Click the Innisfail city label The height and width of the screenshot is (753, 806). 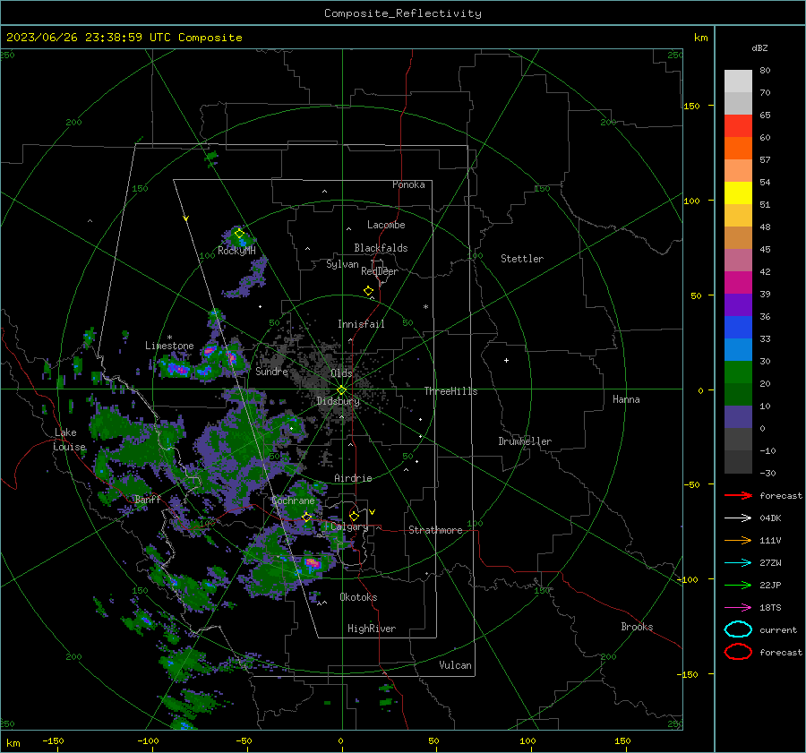click(361, 324)
